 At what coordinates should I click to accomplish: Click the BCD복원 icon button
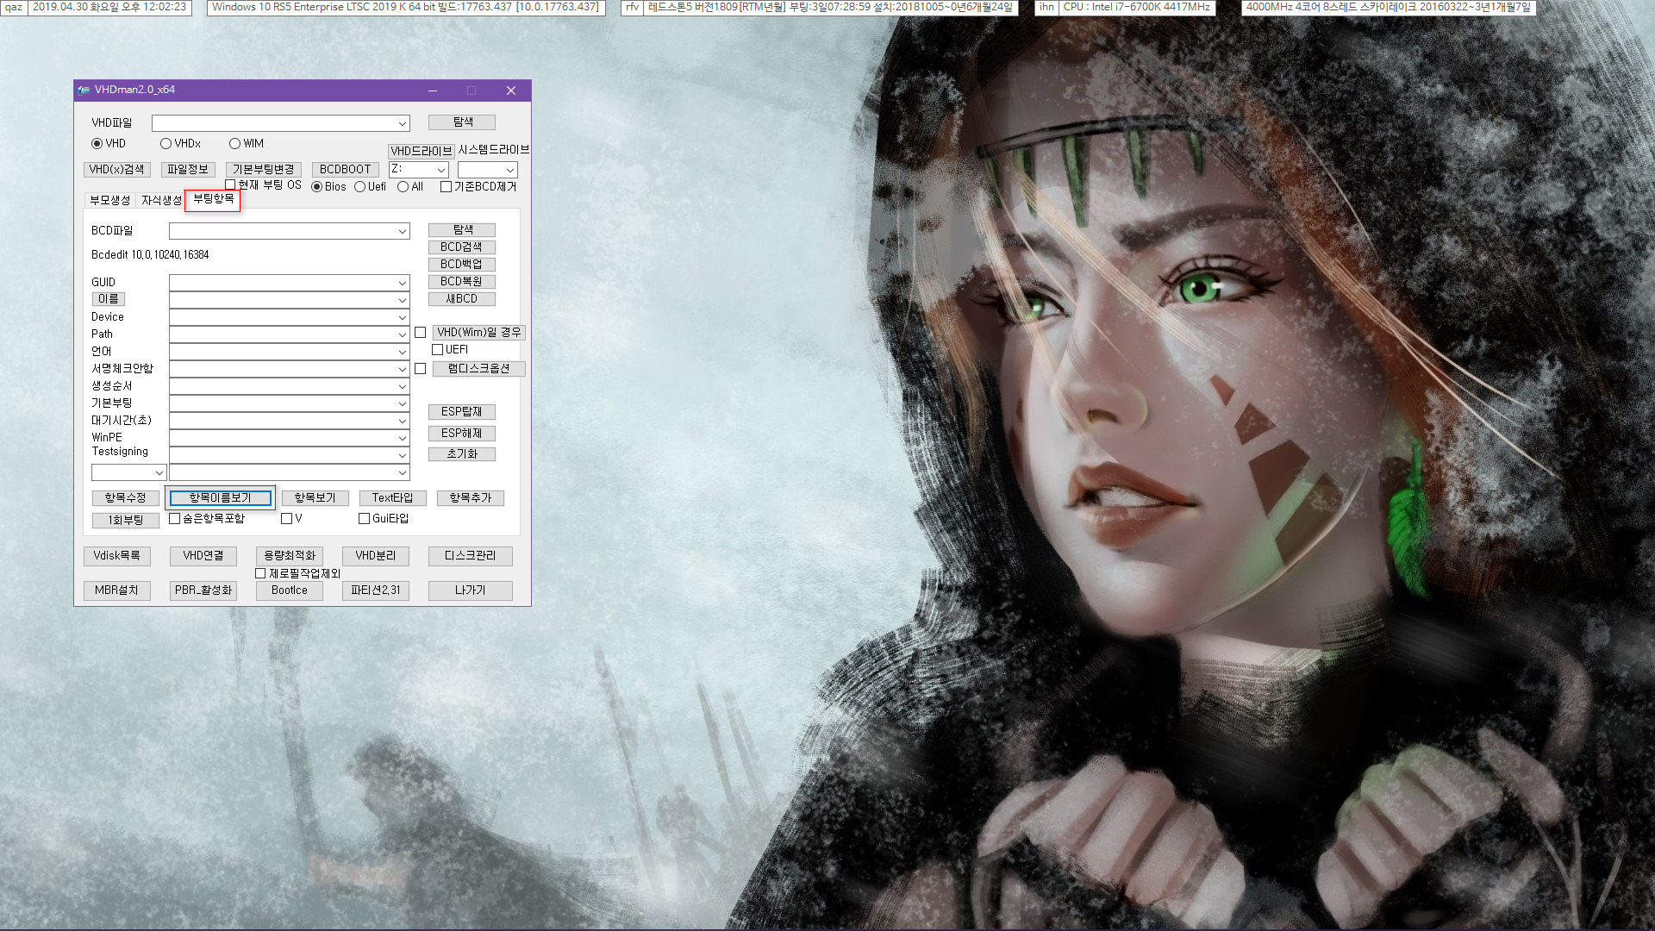point(461,281)
